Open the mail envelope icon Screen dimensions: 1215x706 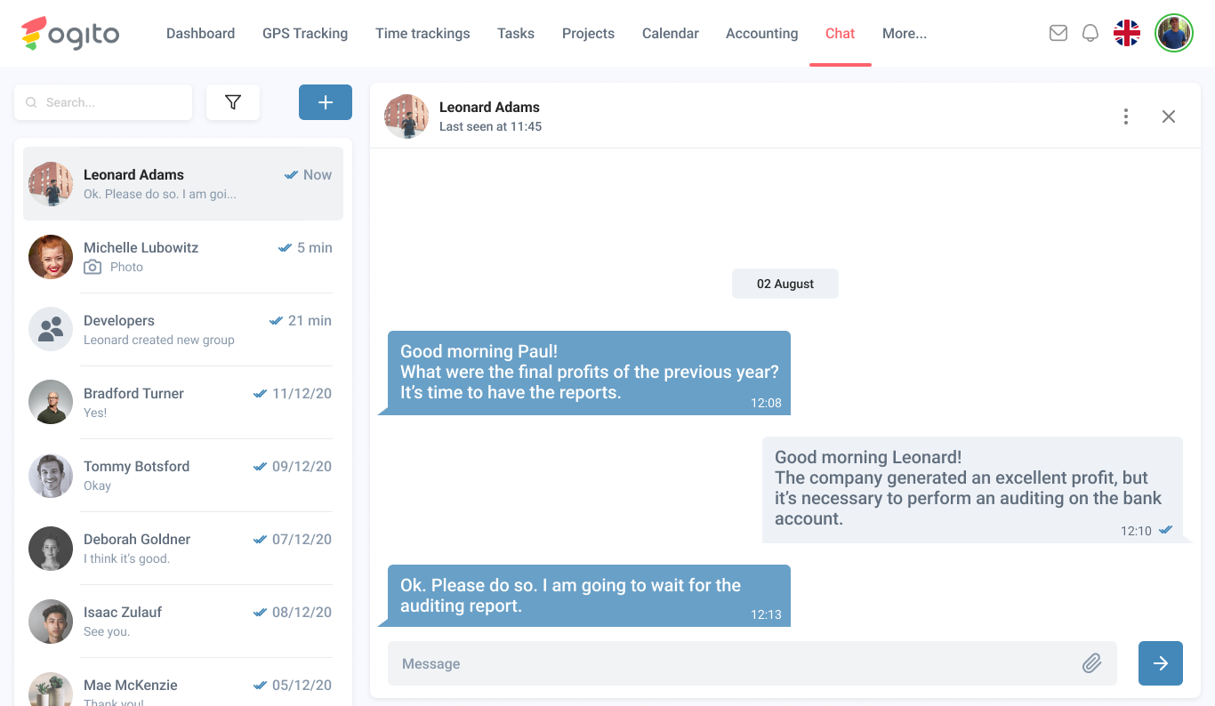coord(1058,33)
